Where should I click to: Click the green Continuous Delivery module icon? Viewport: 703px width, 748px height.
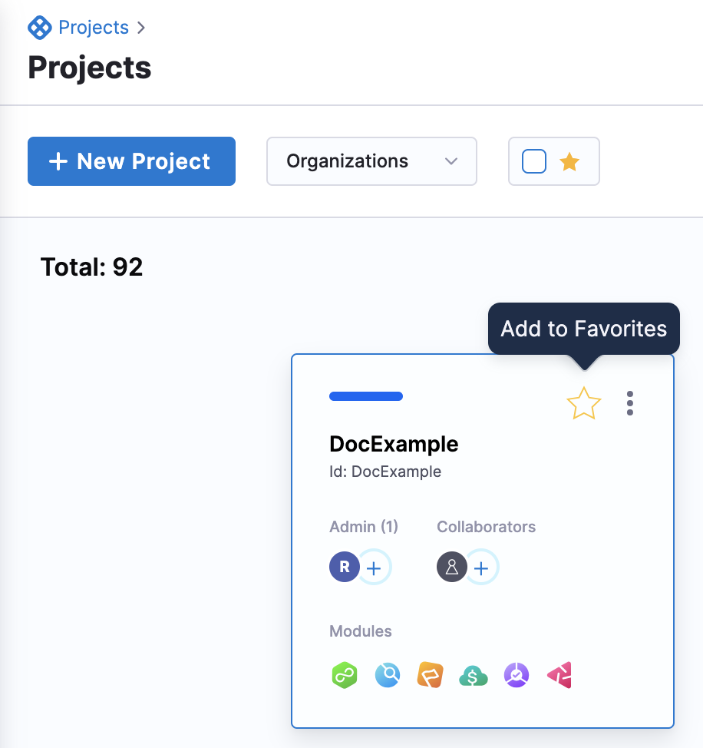344,676
